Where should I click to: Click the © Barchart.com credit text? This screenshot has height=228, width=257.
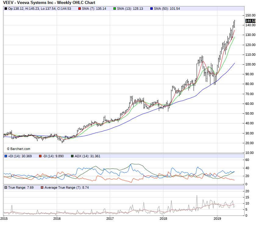(x=19, y=149)
